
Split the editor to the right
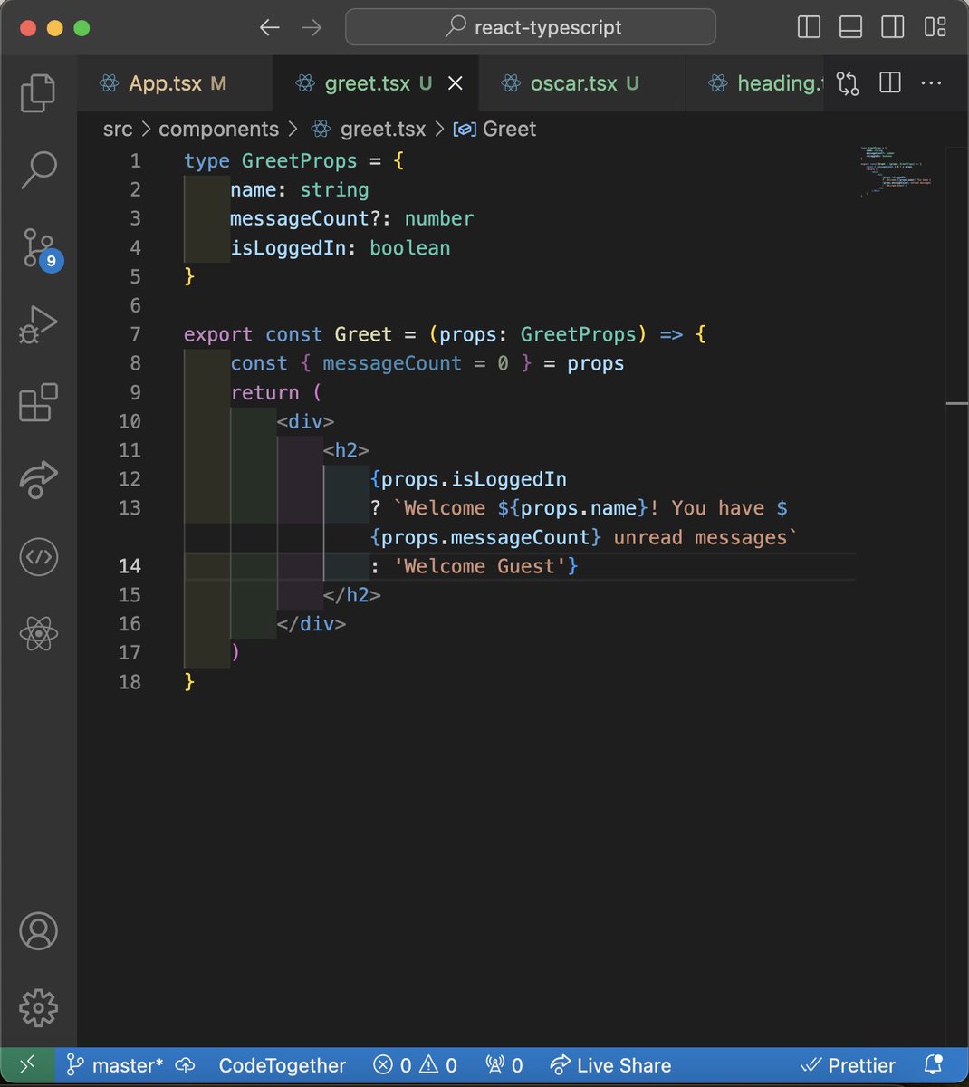[890, 83]
